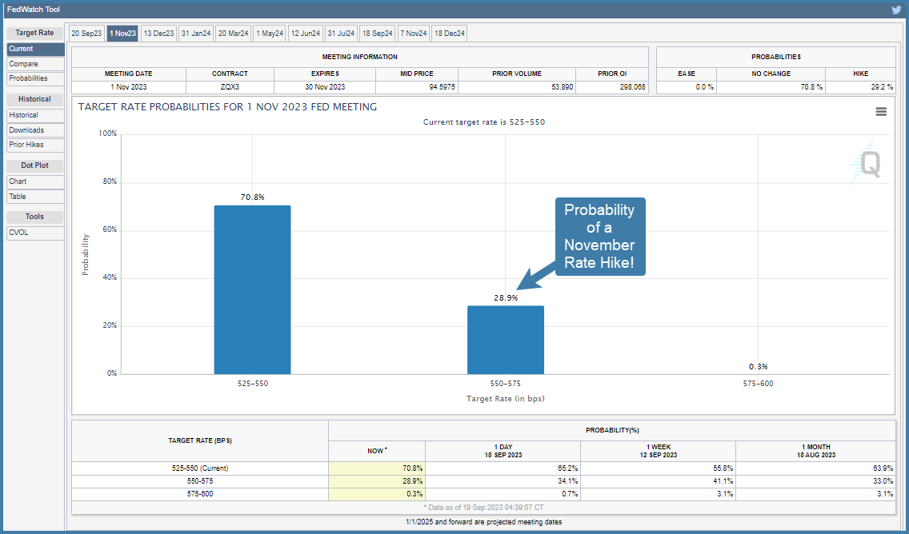909x534 pixels.
Task: Click prior OI value 298,068
Action: (631, 87)
